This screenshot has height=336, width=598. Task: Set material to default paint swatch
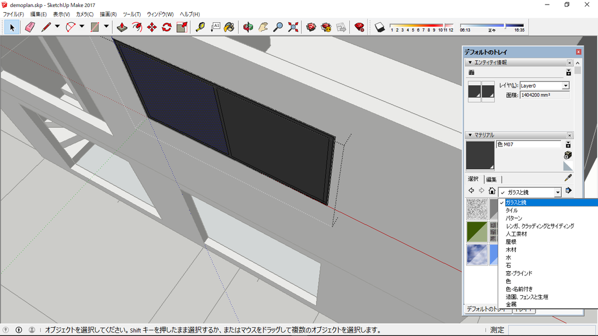[x=568, y=166]
